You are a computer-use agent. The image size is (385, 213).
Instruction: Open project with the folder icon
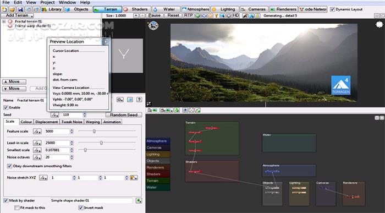(12, 9)
